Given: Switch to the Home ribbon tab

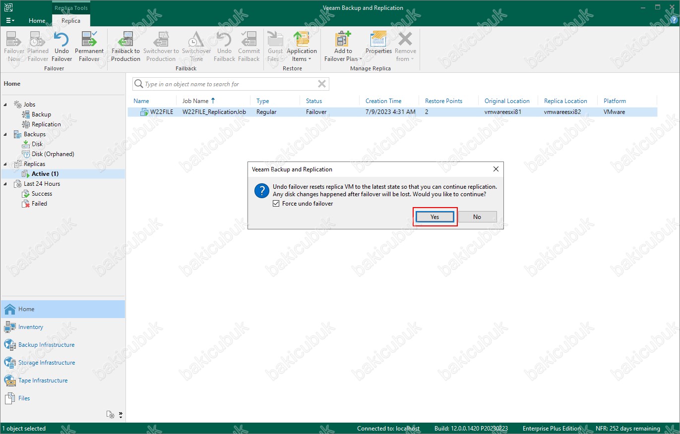Looking at the screenshot, I should click(x=37, y=21).
